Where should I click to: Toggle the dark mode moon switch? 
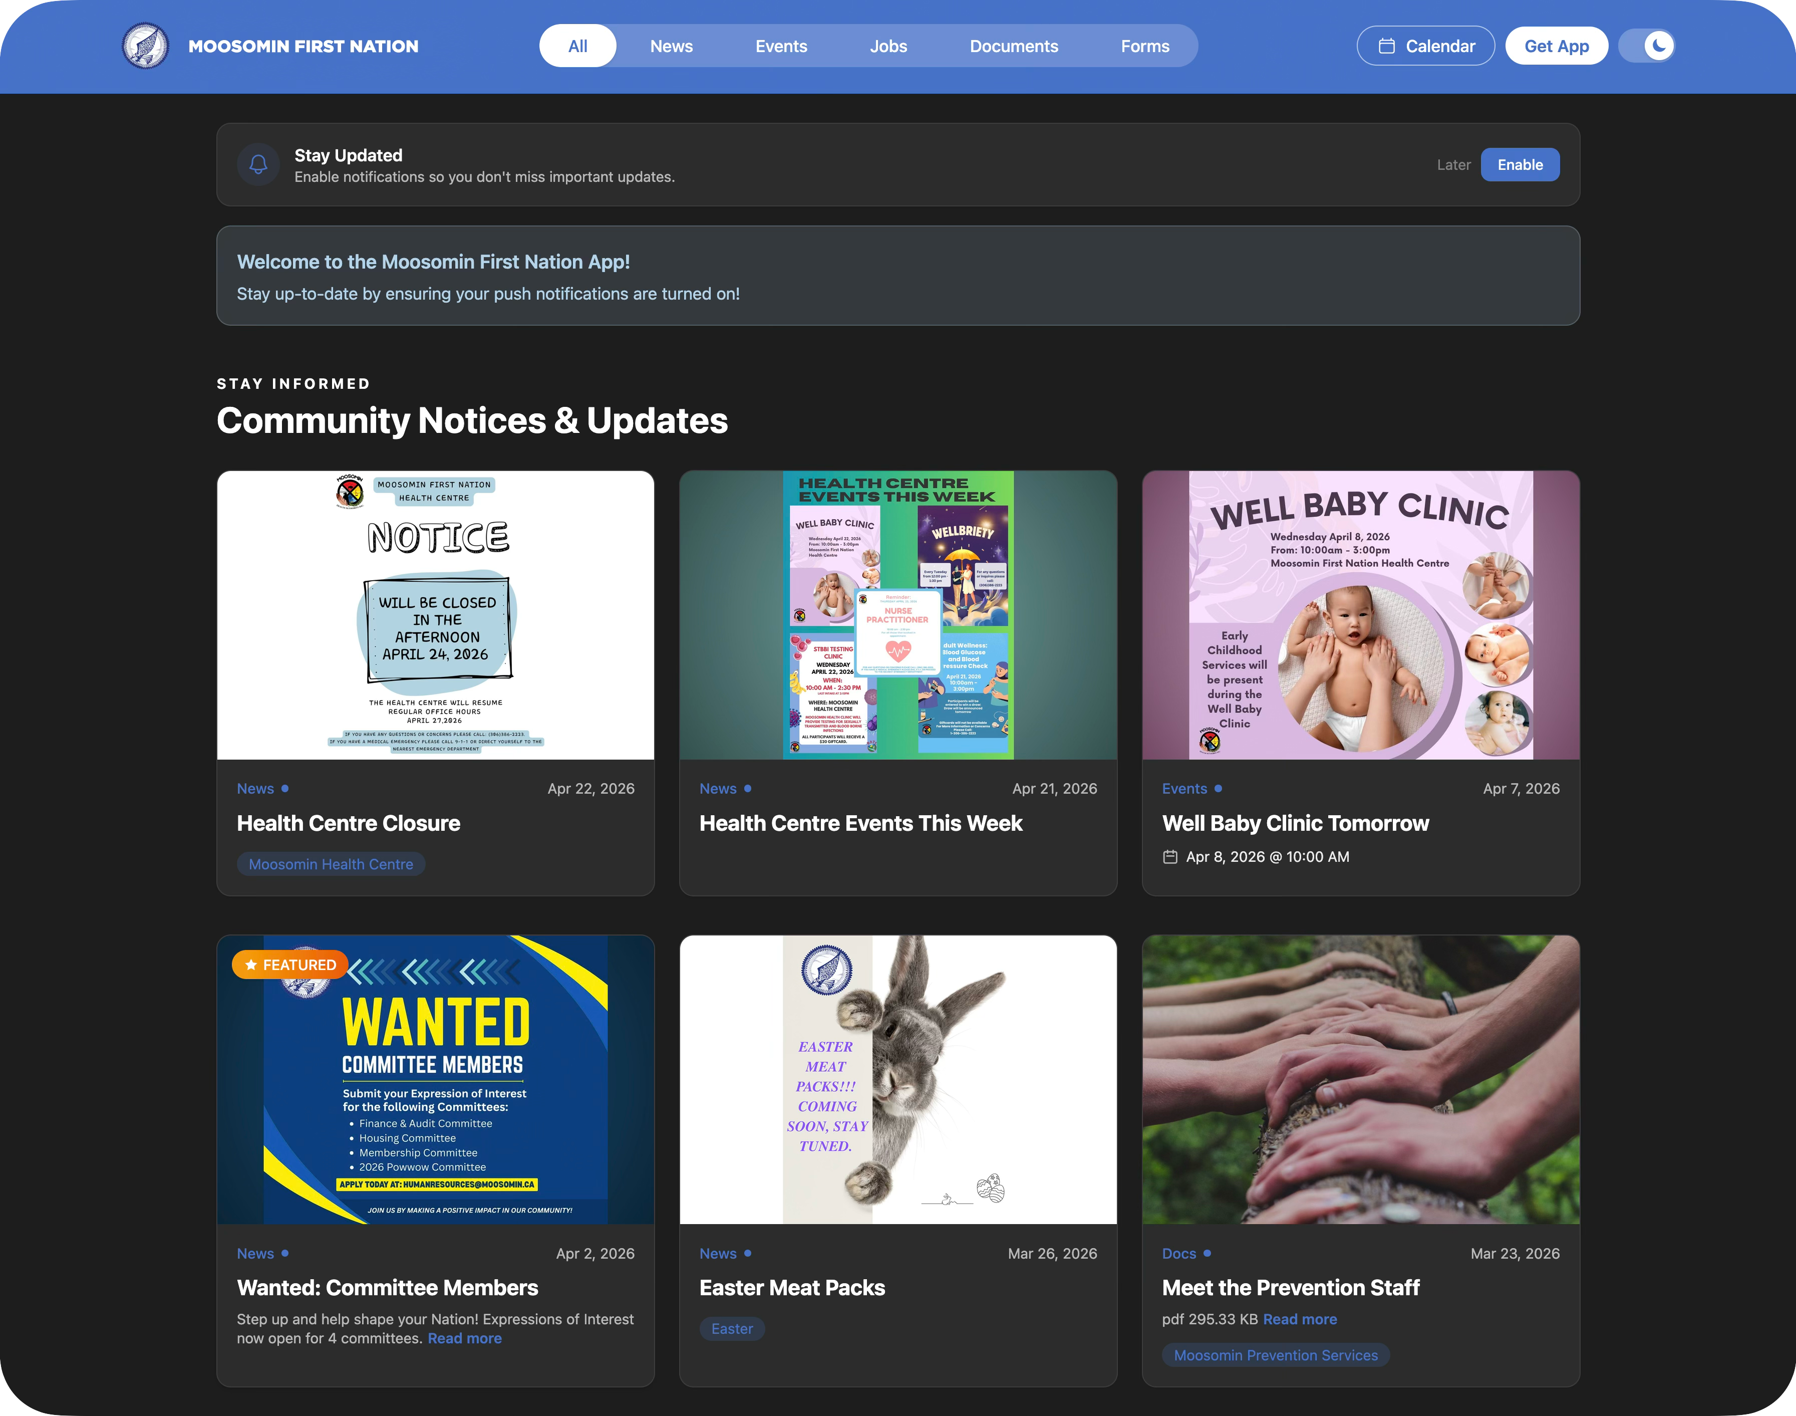[x=1647, y=46]
